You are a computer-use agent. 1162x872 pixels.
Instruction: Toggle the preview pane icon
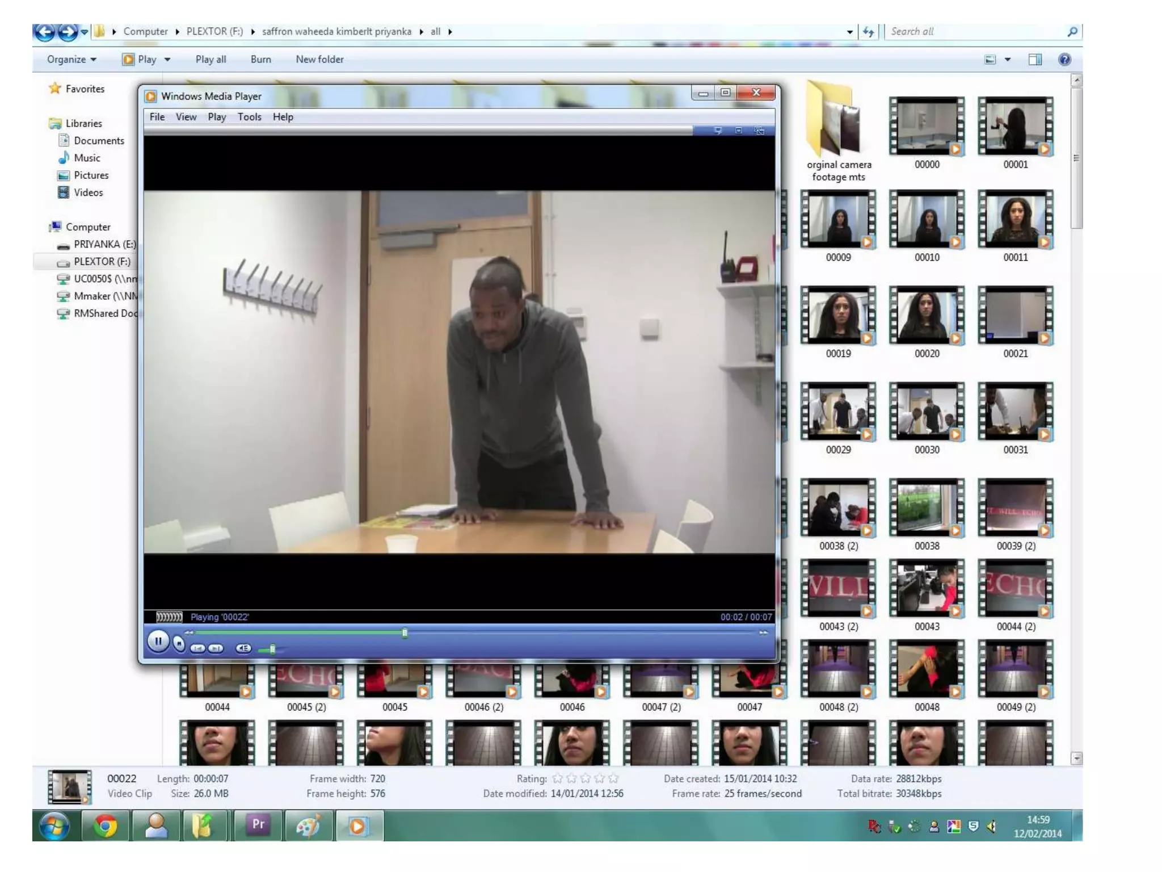(x=1035, y=59)
